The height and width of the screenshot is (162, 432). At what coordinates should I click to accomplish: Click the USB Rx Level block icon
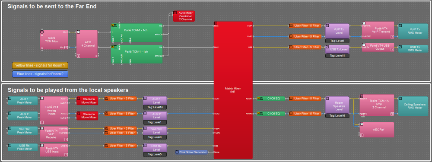point(145,145)
